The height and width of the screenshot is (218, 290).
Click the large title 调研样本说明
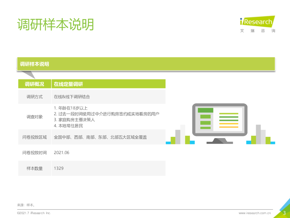coord(56,24)
